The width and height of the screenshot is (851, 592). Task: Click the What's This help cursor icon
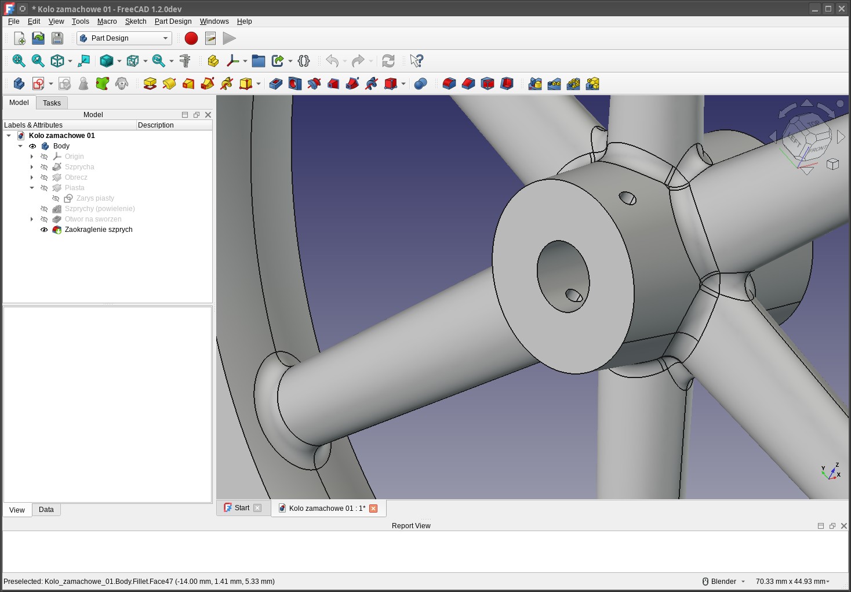pos(416,61)
